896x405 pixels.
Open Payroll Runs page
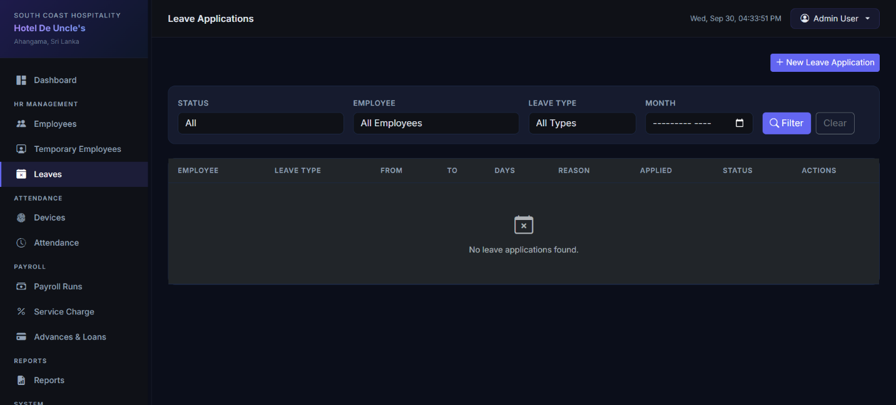click(74, 286)
